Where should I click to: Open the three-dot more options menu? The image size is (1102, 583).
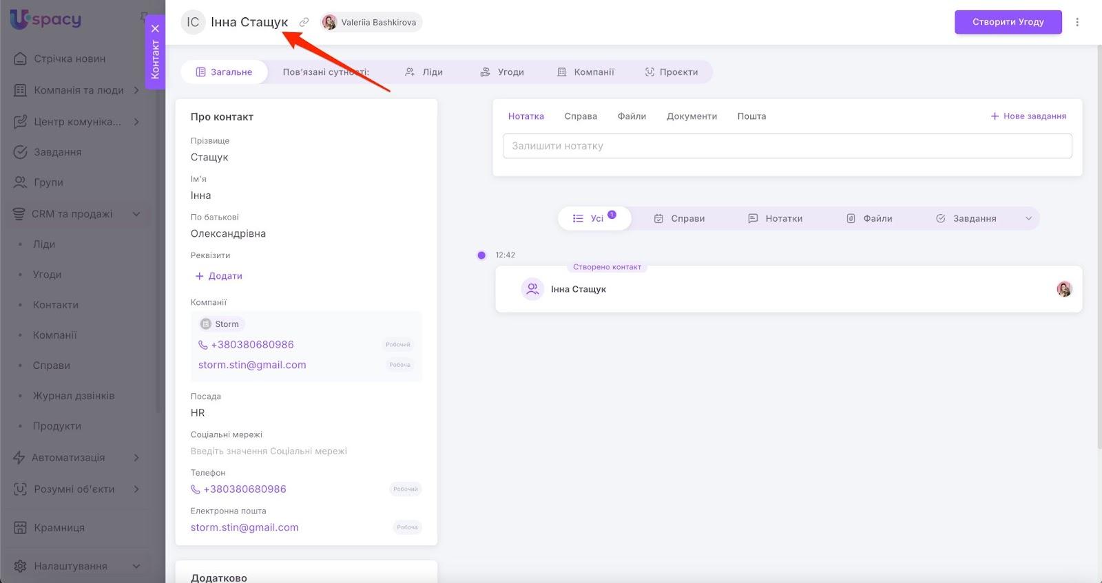coord(1077,22)
